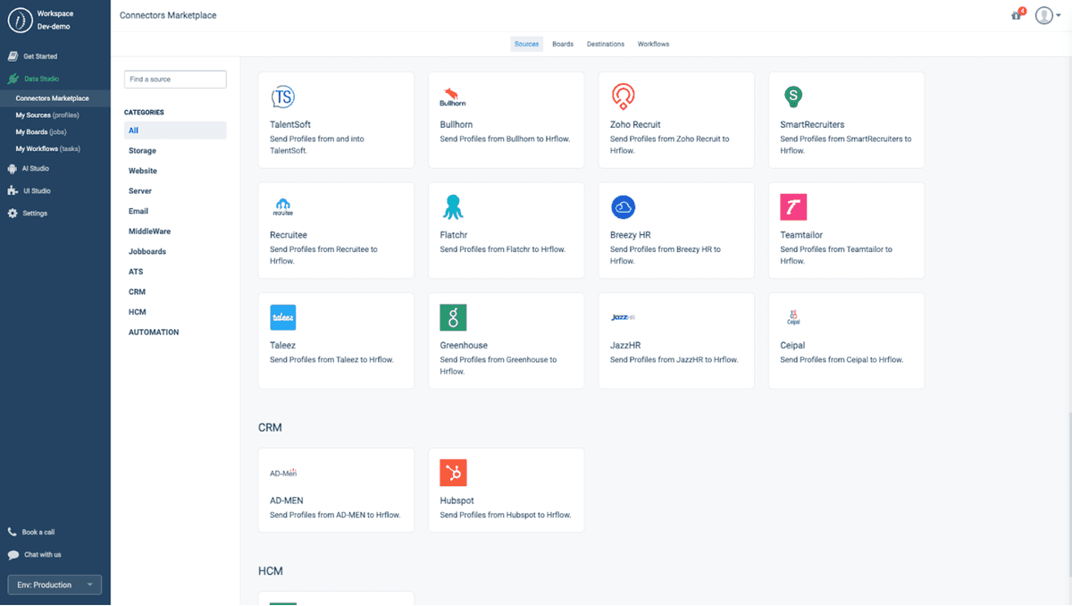This screenshot has width=1072, height=606.
Task: Click the Greenhouse logo icon
Action: 453,317
